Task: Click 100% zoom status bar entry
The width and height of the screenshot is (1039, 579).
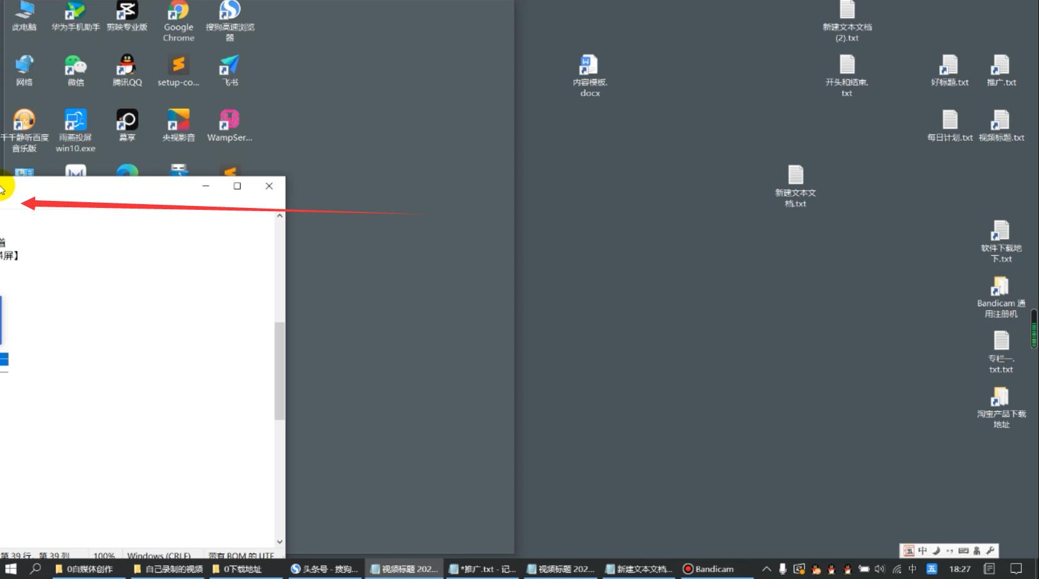Action: point(104,555)
